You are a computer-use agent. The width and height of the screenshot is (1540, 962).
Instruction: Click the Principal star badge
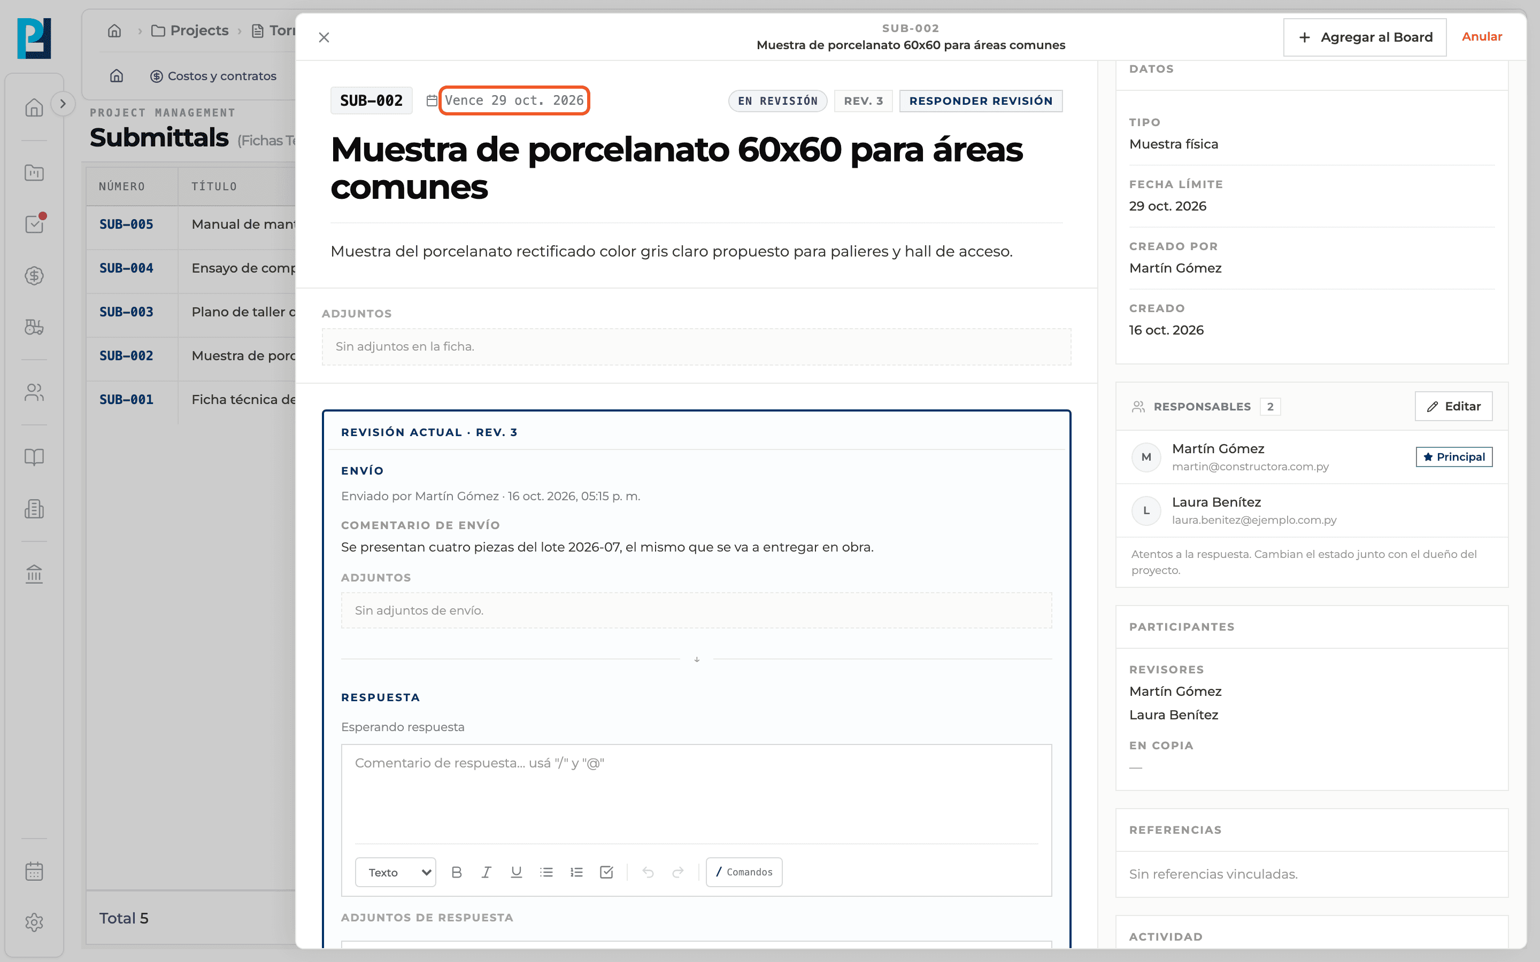tap(1453, 457)
